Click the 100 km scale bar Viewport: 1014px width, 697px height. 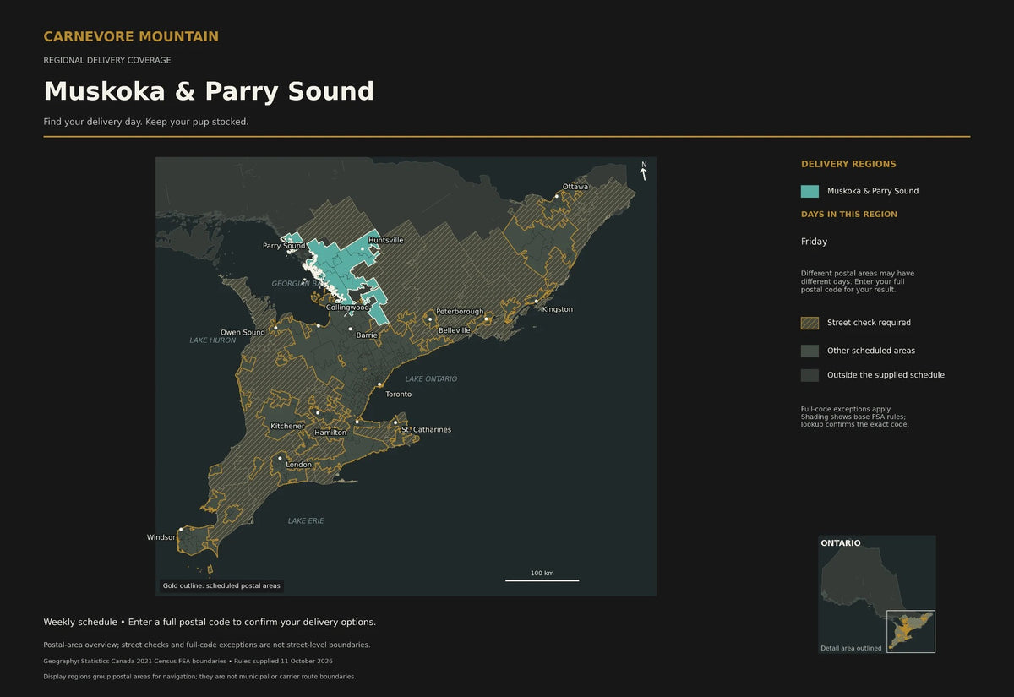tap(542, 577)
